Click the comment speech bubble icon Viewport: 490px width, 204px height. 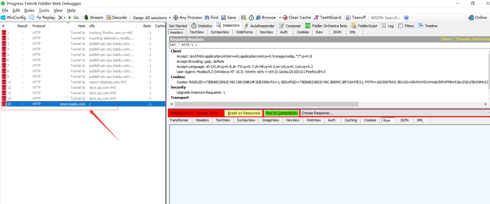[x=32, y=18]
